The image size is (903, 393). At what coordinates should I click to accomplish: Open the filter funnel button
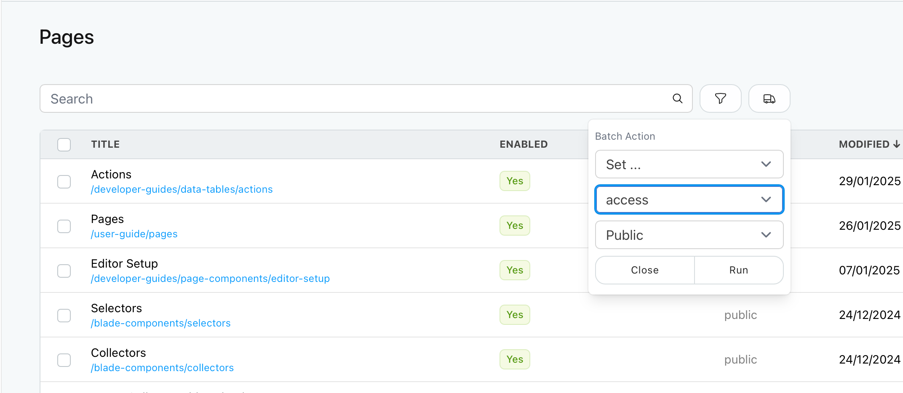[720, 98]
